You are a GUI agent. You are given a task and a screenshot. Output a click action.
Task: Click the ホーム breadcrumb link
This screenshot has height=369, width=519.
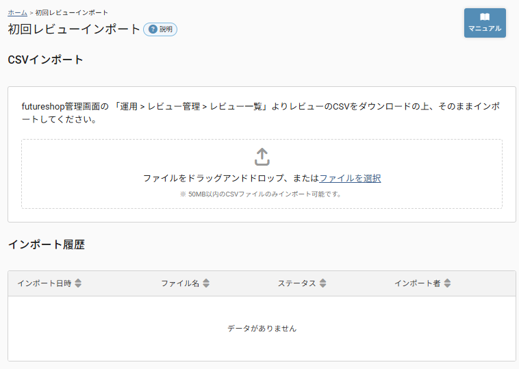click(x=17, y=12)
